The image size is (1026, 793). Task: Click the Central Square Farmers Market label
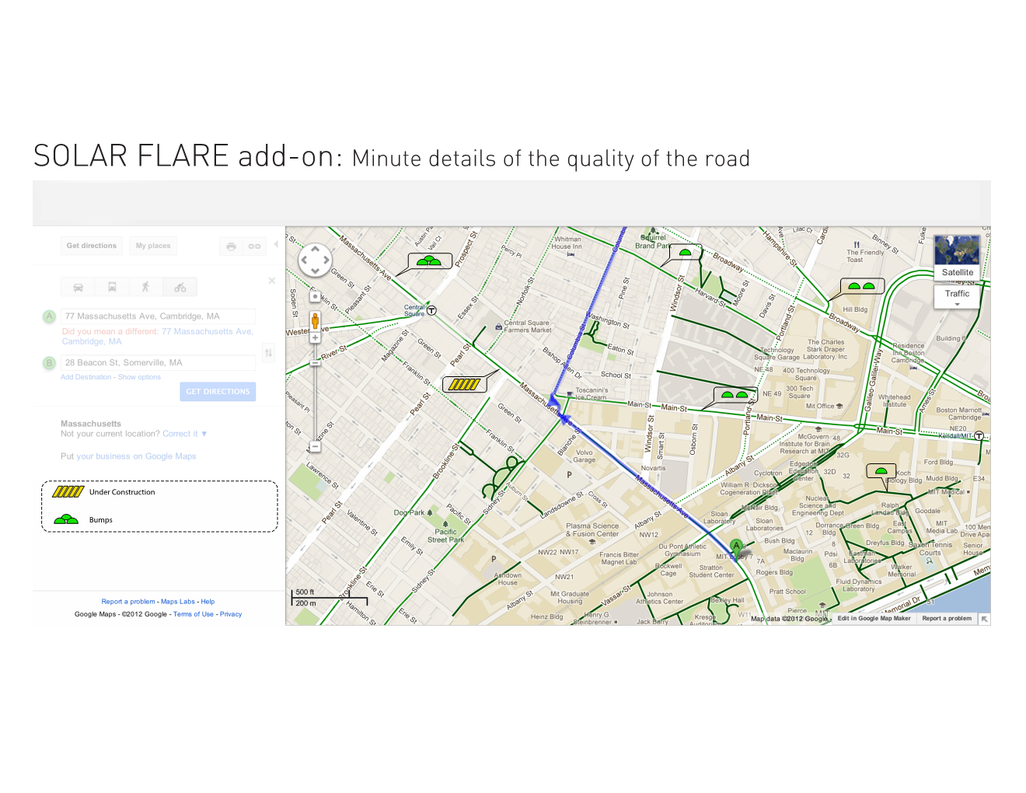528,327
